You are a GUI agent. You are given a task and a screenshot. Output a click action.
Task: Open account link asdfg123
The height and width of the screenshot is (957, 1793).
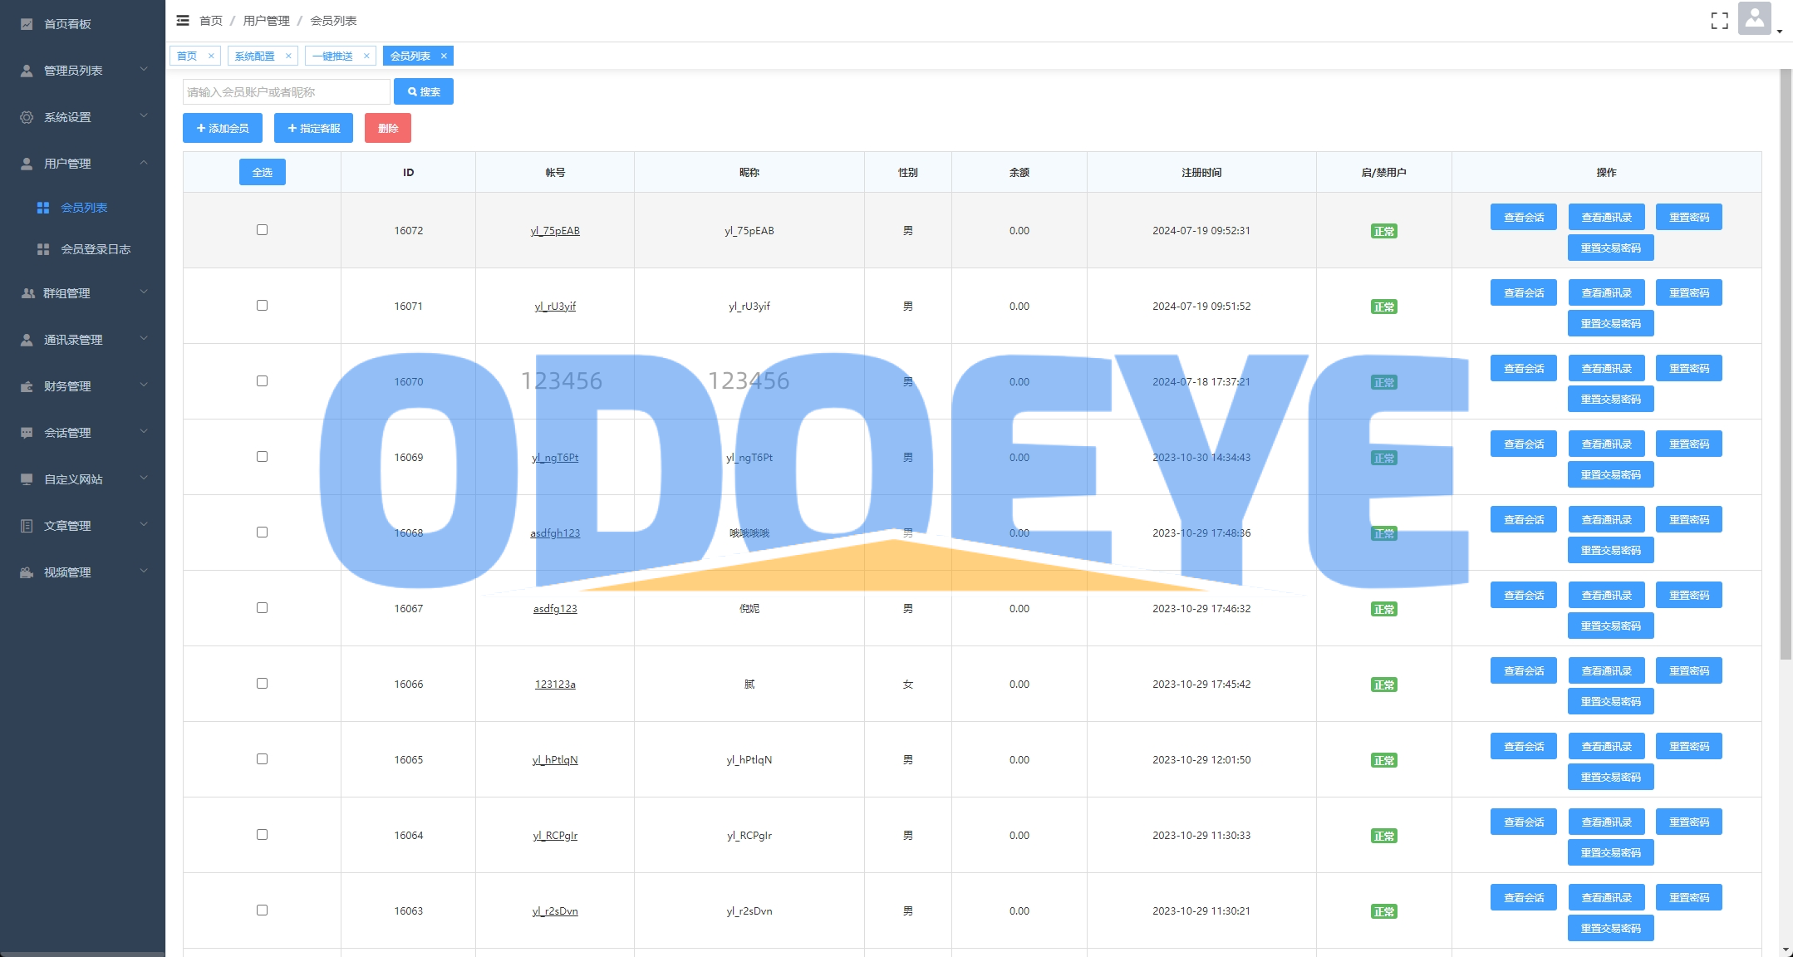(x=555, y=609)
